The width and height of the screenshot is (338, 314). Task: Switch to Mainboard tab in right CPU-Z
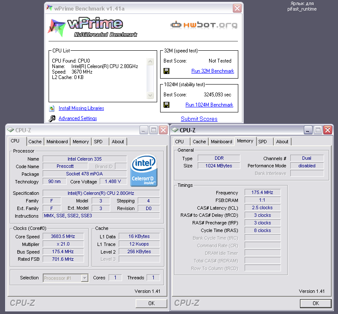click(x=221, y=142)
